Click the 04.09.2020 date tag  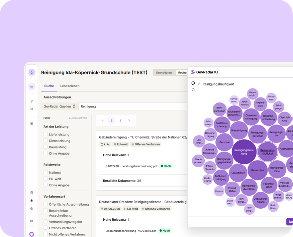[110, 209]
